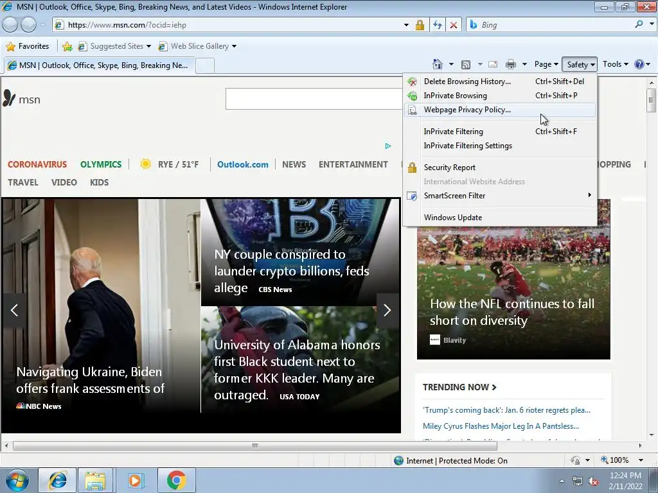The height and width of the screenshot is (493, 658).
Task: Click the OLYMPICS nav link
Action: pyautogui.click(x=101, y=164)
